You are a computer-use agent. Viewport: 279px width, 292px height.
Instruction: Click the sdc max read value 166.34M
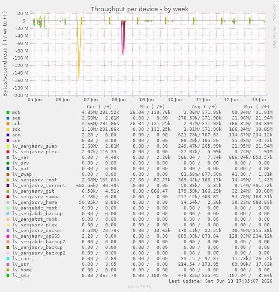click(x=240, y=129)
